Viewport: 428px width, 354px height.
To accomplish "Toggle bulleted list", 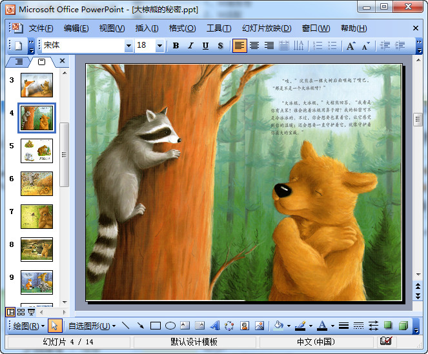I will 332,46.
